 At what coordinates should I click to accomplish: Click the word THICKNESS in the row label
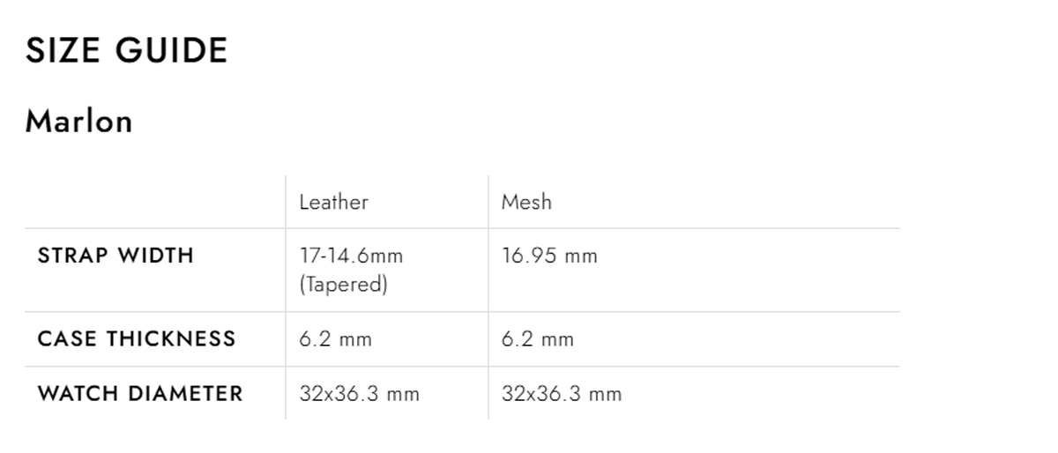pos(172,338)
